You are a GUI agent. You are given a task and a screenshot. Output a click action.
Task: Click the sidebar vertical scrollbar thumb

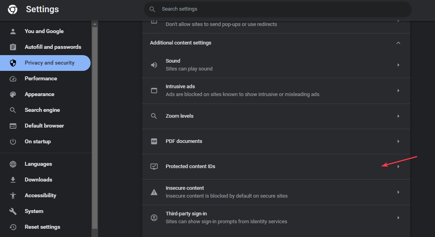tap(95, 128)
